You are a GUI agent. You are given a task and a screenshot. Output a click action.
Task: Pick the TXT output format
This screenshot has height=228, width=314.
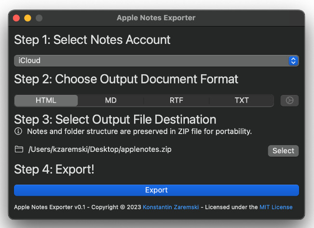point(242,100)
